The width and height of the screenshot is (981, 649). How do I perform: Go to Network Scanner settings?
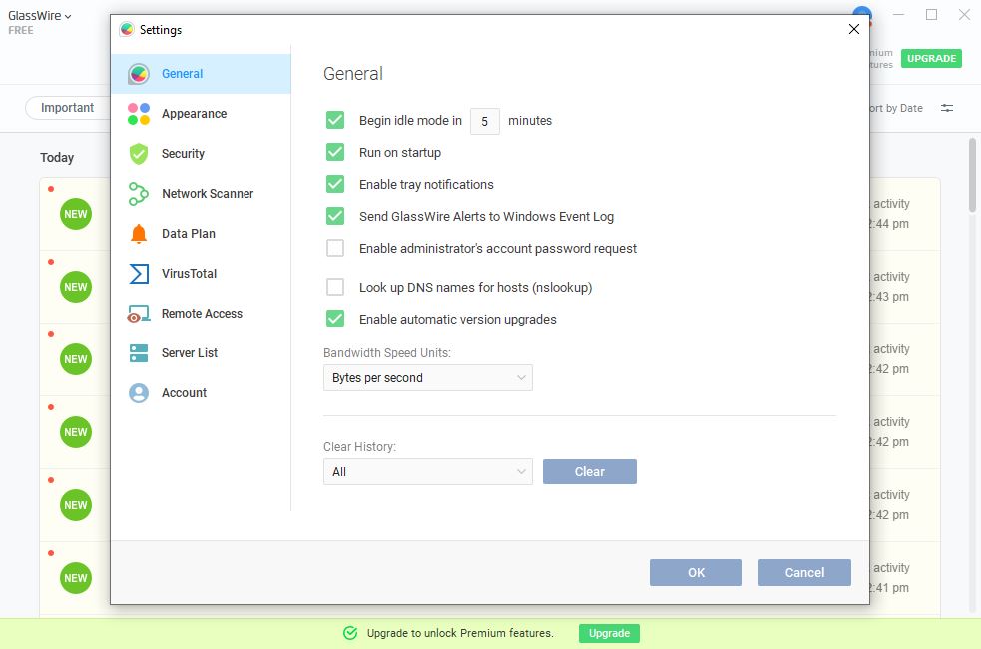coord(201,194)
